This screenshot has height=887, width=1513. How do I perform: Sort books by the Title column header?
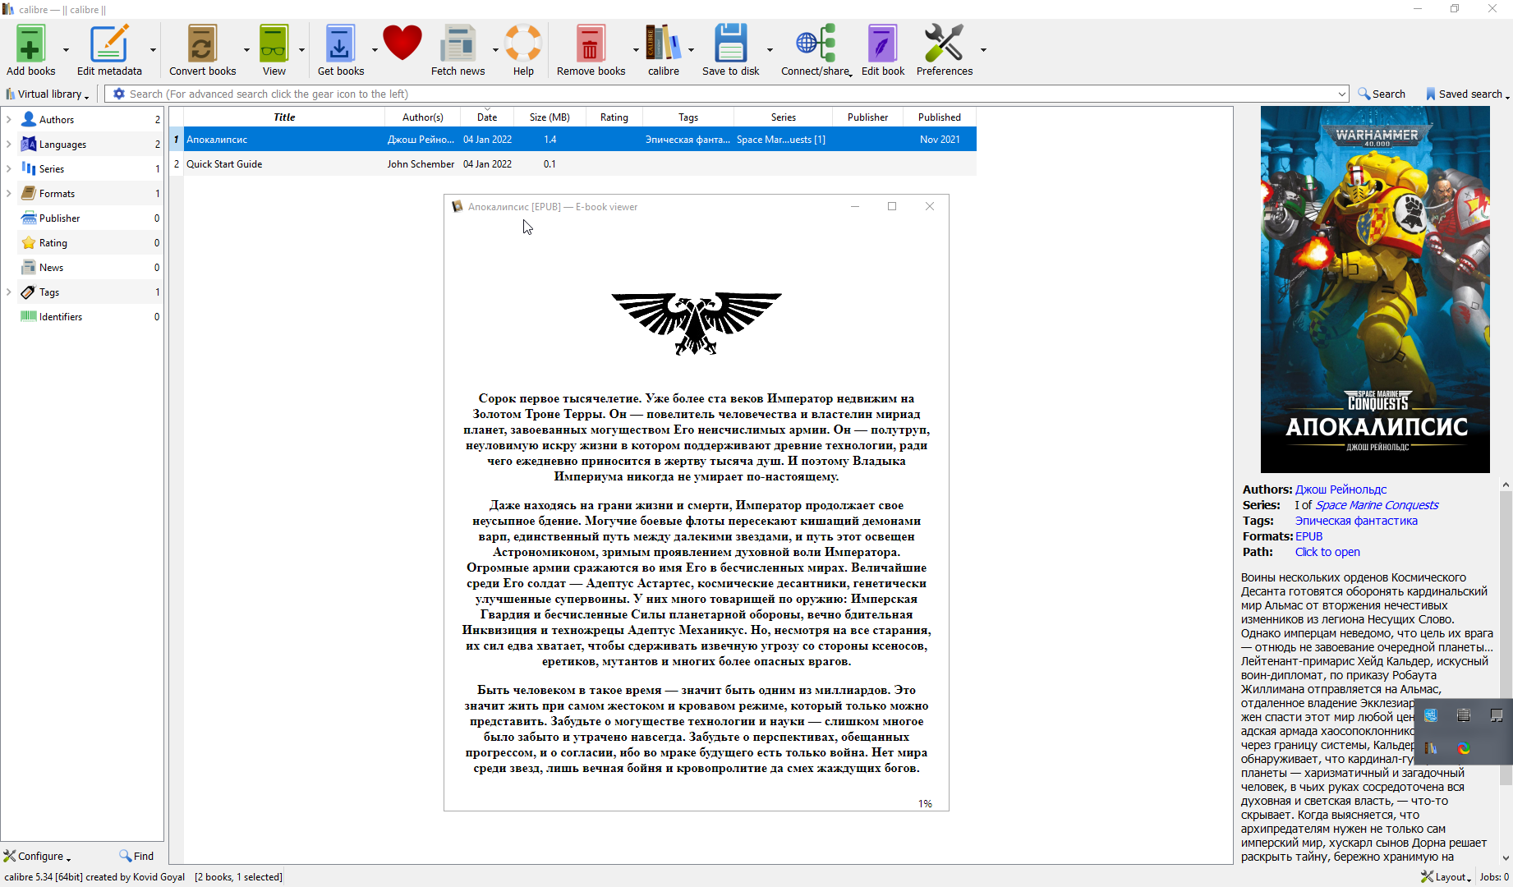coord(284,117)
